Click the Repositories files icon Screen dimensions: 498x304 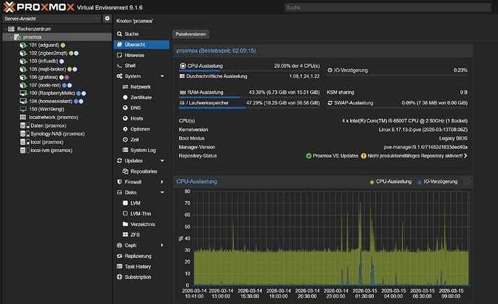click(x=125, y=171)
